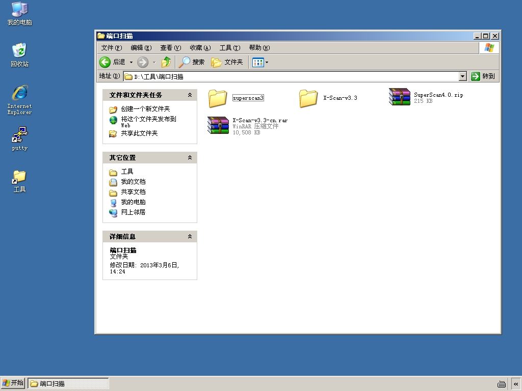The image size is (522, 391).
Task: Click the new folder task icon
Action: [x=113, y=109]
